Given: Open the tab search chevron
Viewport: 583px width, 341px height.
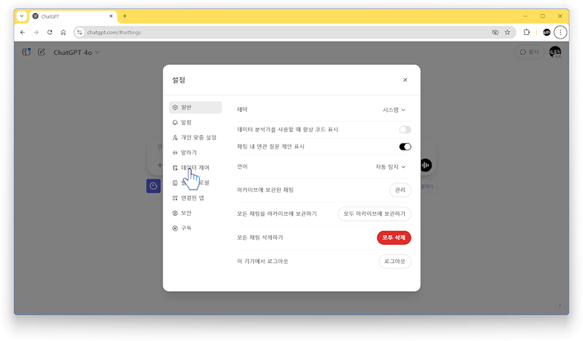Looking at the screenshot, I should click(22, 16).
